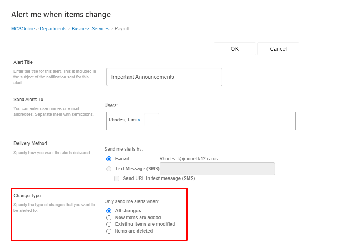Image resolution: width=344 pixels, height=243 pixels.
Task: Navigate to Departments via breadcrumb
Action: tap(53, 28)
